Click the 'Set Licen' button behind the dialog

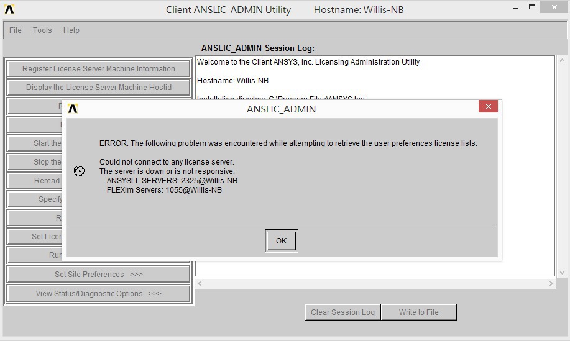[35, 237]
